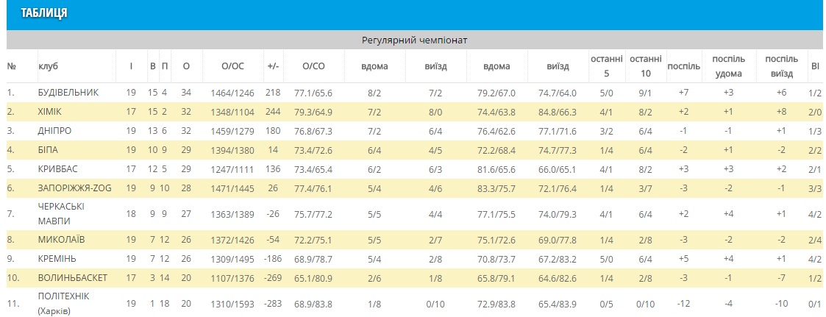Click the БІПА club entry
This screenshot has height=317, width=826.
pyautogui.click(x=49, y=150)
